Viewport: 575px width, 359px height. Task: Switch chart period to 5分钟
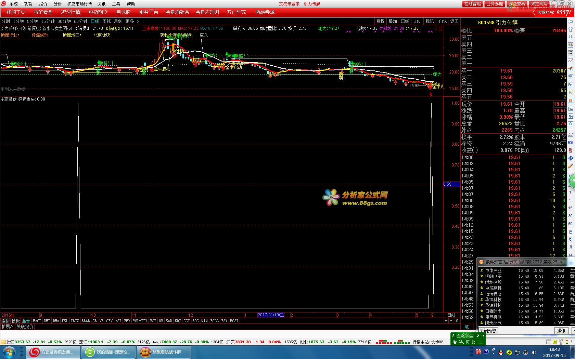tap(33, 21)
